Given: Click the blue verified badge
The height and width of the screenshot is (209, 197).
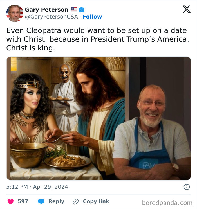Looking at the screenshot, I should 82,10.
